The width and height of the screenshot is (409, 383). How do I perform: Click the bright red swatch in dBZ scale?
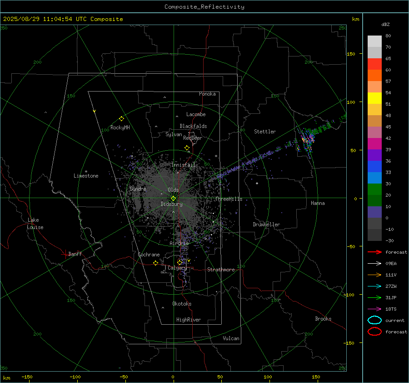click(x=374, y=64)
